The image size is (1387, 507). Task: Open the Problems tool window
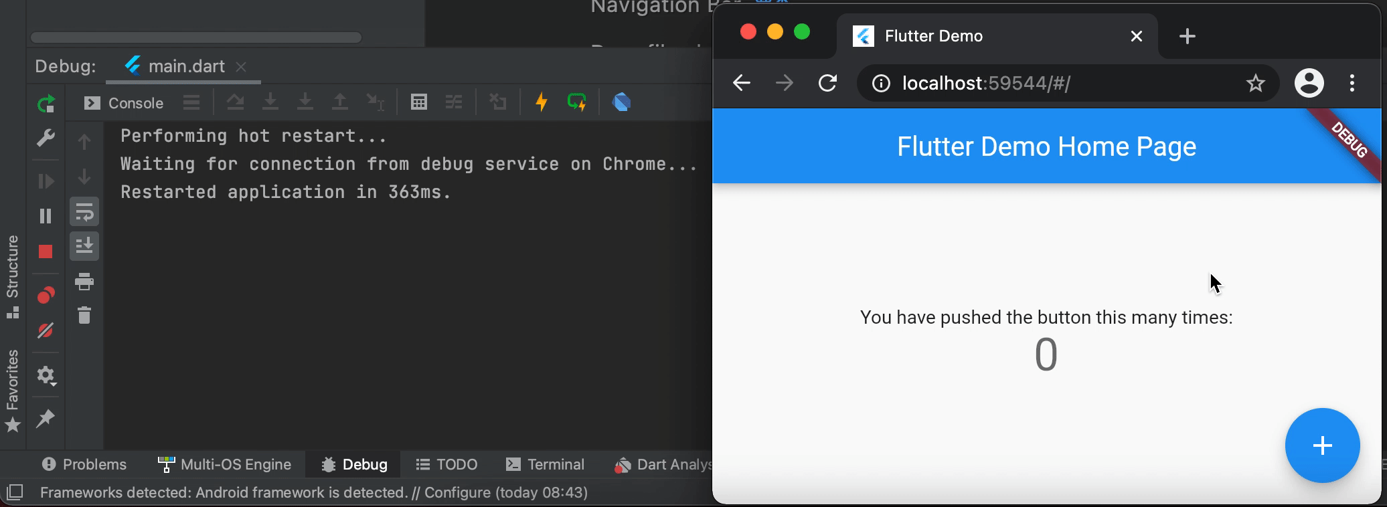pos(84,464)
